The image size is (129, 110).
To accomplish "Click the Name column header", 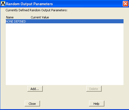I will pyautogui.click(x=10, y=17).
